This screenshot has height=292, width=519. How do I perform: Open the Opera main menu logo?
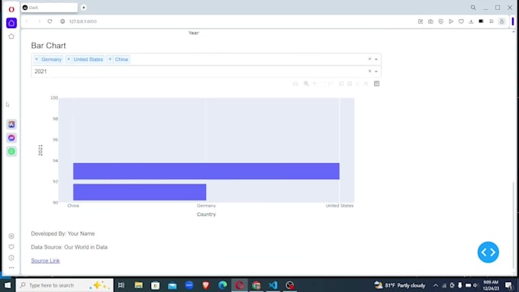click(x=11, y=9)
